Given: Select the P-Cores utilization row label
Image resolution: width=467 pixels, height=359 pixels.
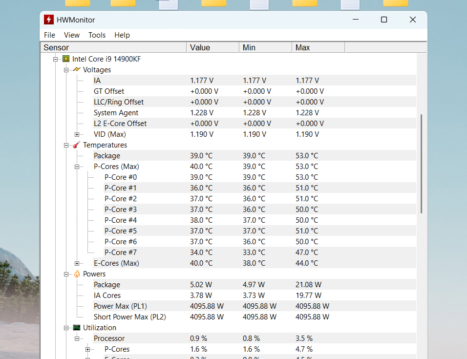Looking at the screenshot, I should click(x=117, y=349).
